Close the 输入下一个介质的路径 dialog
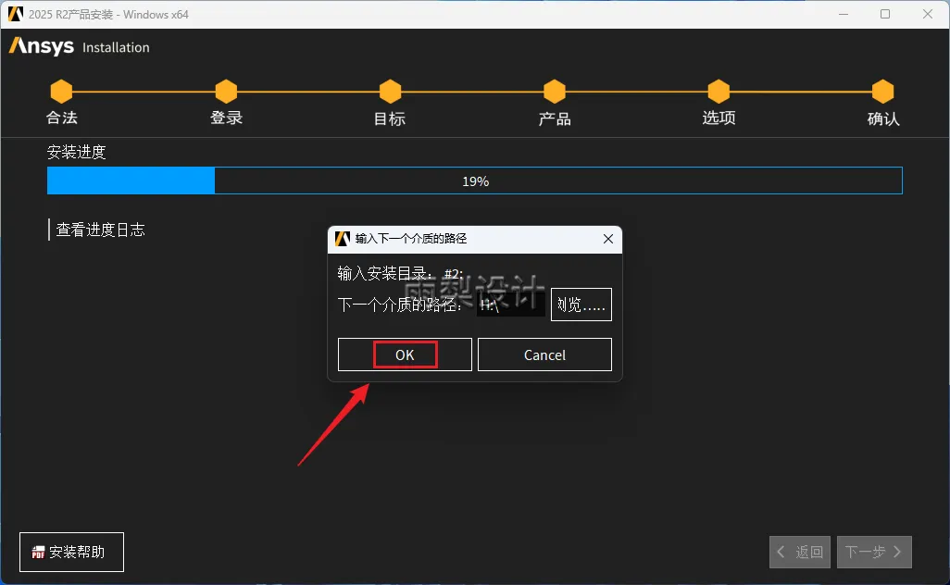The image size is (950, 585). pos(608,239)
